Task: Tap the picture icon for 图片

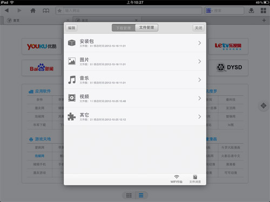Action: click(72, 61)
